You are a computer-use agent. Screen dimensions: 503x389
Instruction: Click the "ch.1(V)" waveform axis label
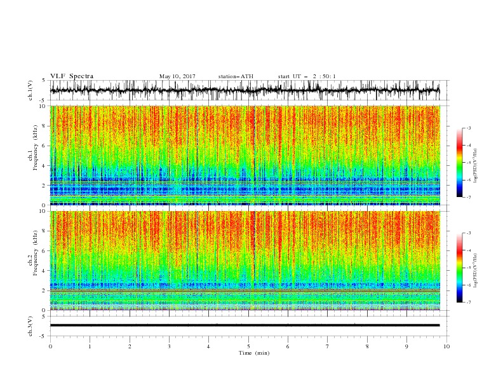pyautogui.click(x=30, y=90)
